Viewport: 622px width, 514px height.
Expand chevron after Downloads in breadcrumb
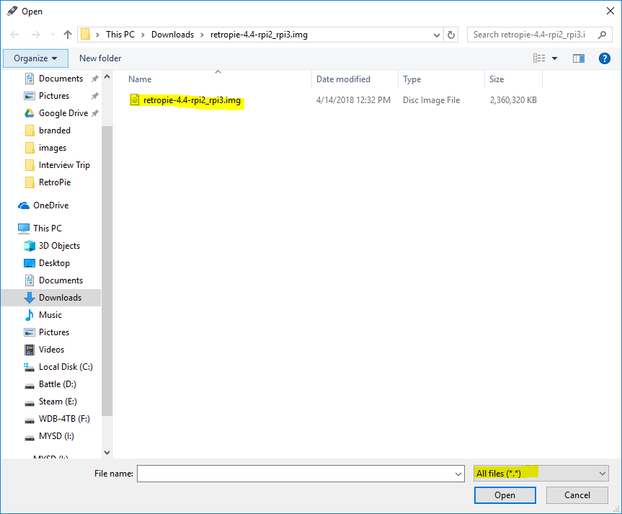pyautogui.click(x=202, y=35)
